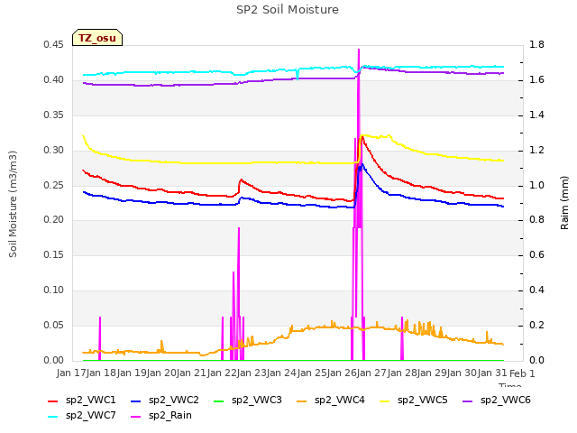This screenshot has width=577, height=433.
Task: Click the SP2 Soil Moisture chart title
Action: click(x=288, y=10)
